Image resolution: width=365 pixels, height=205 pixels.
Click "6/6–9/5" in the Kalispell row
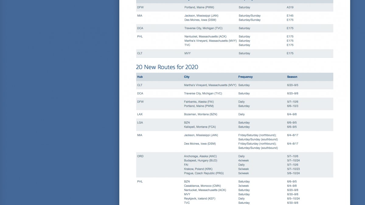(x=292, y=127)
